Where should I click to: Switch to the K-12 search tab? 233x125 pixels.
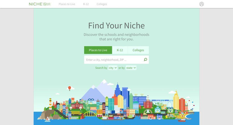[x=120, y=50]
